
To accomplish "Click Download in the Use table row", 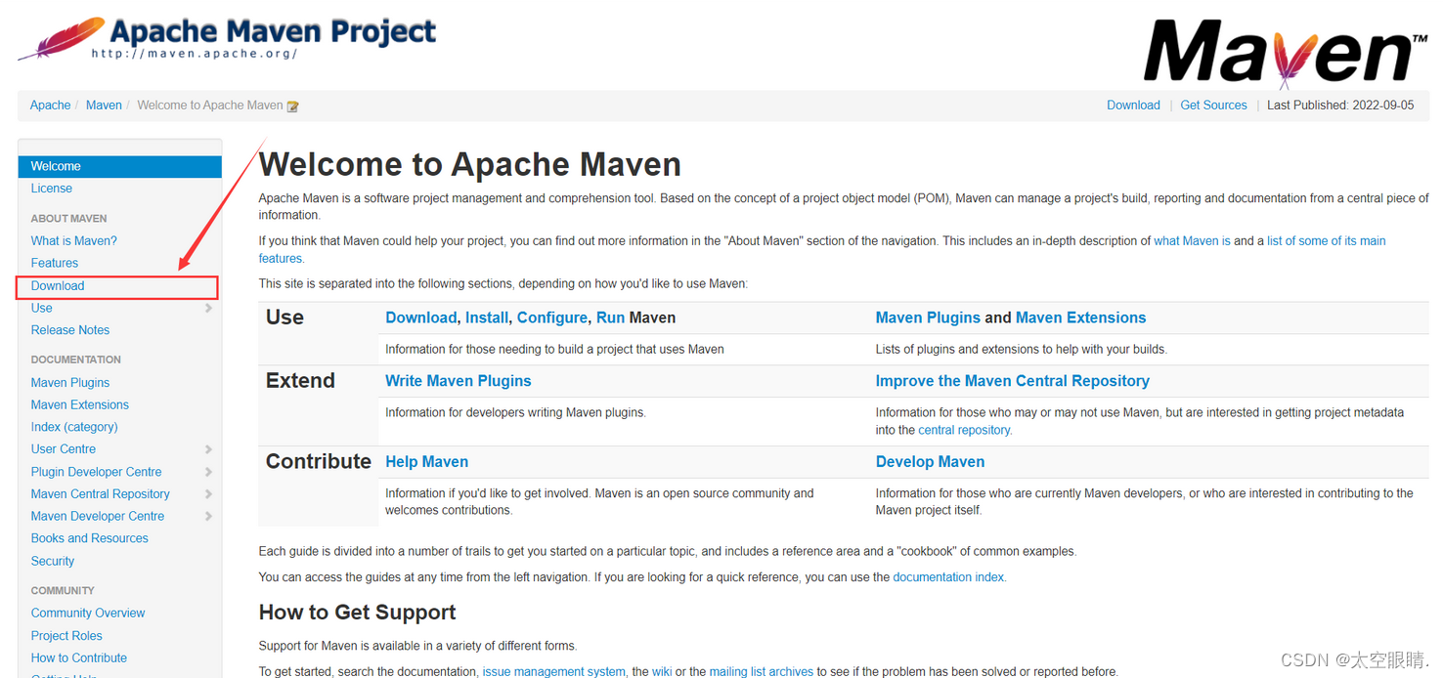I will click(x=420, y=318).
